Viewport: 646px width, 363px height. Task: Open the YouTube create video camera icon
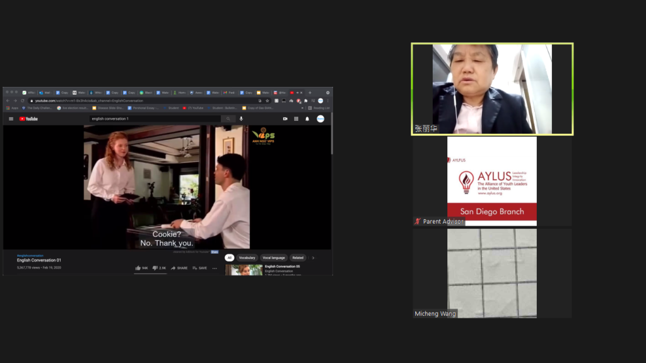285,119
